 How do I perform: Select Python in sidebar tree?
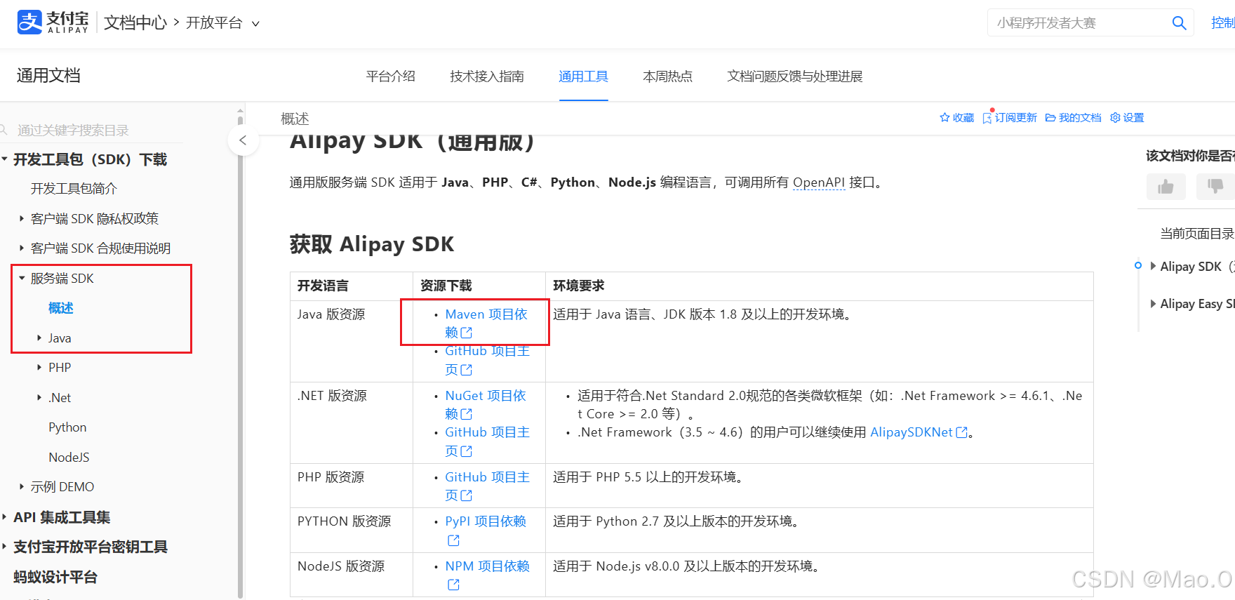pyautogui.click(x=67, y=427)
